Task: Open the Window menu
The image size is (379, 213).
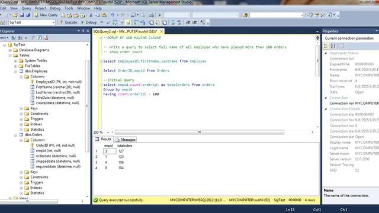Action: click(83, 8)
